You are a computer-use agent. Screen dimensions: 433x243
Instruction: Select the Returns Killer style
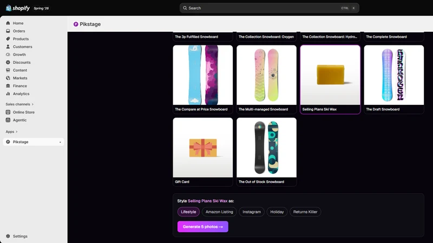[x=305, y=212]
